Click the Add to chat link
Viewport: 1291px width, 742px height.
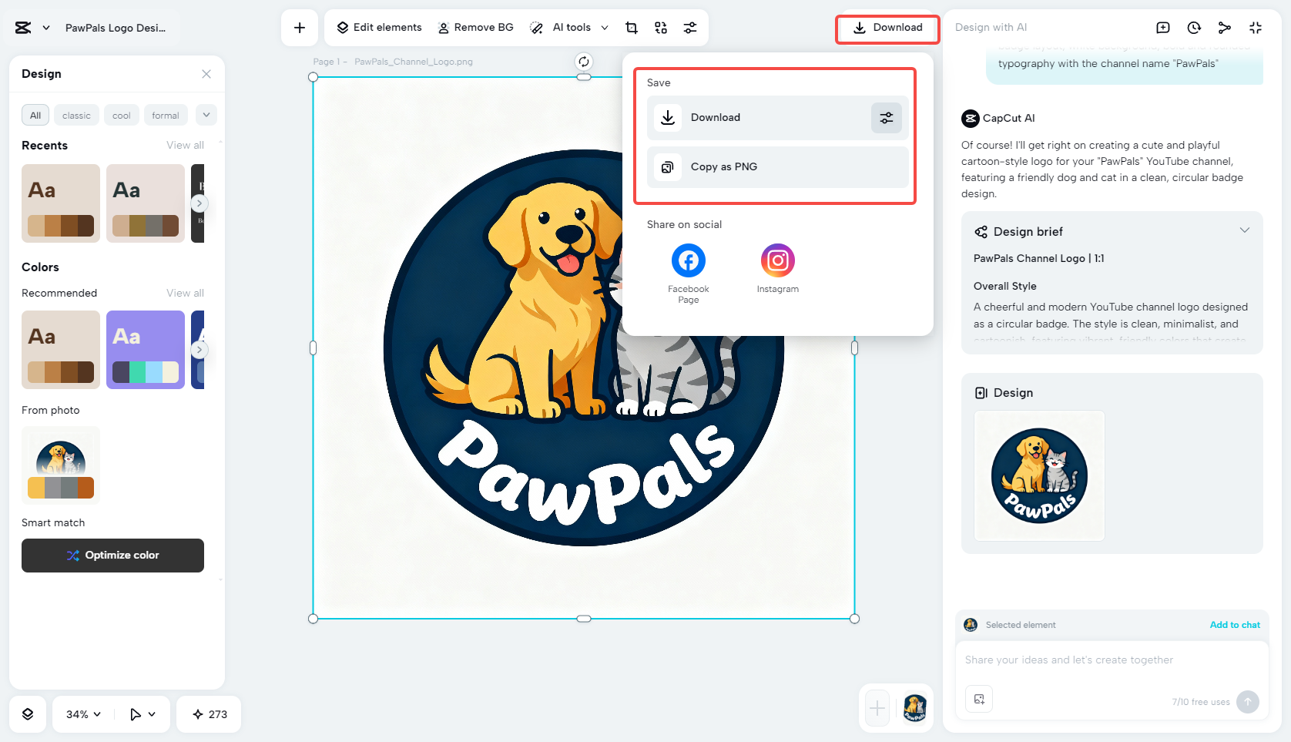coord(1235,625)
